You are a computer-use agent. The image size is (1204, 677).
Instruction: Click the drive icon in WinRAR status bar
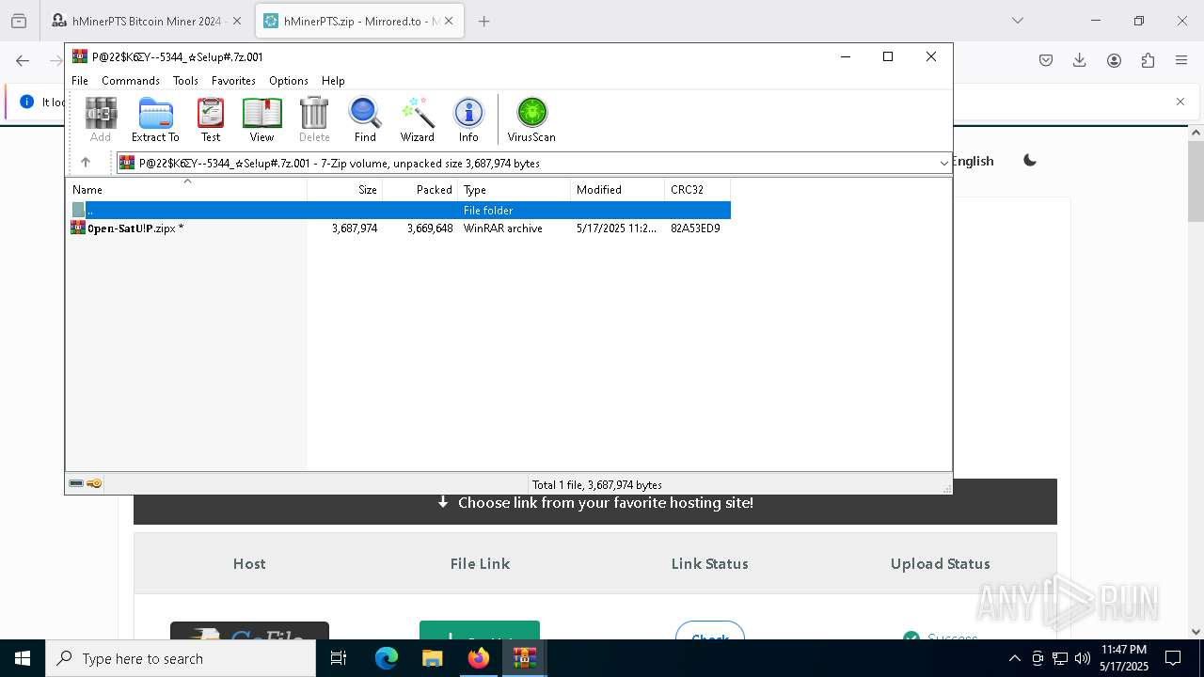click(76, 484)
